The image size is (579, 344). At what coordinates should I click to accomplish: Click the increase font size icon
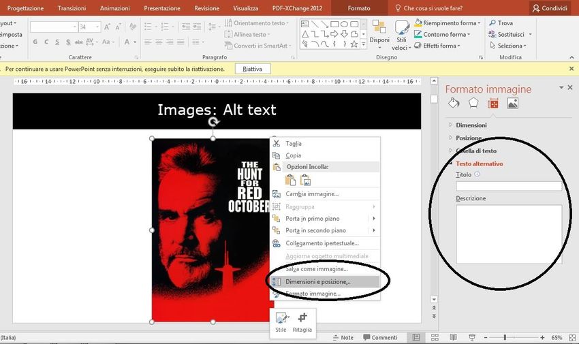[x=107, y=27]
